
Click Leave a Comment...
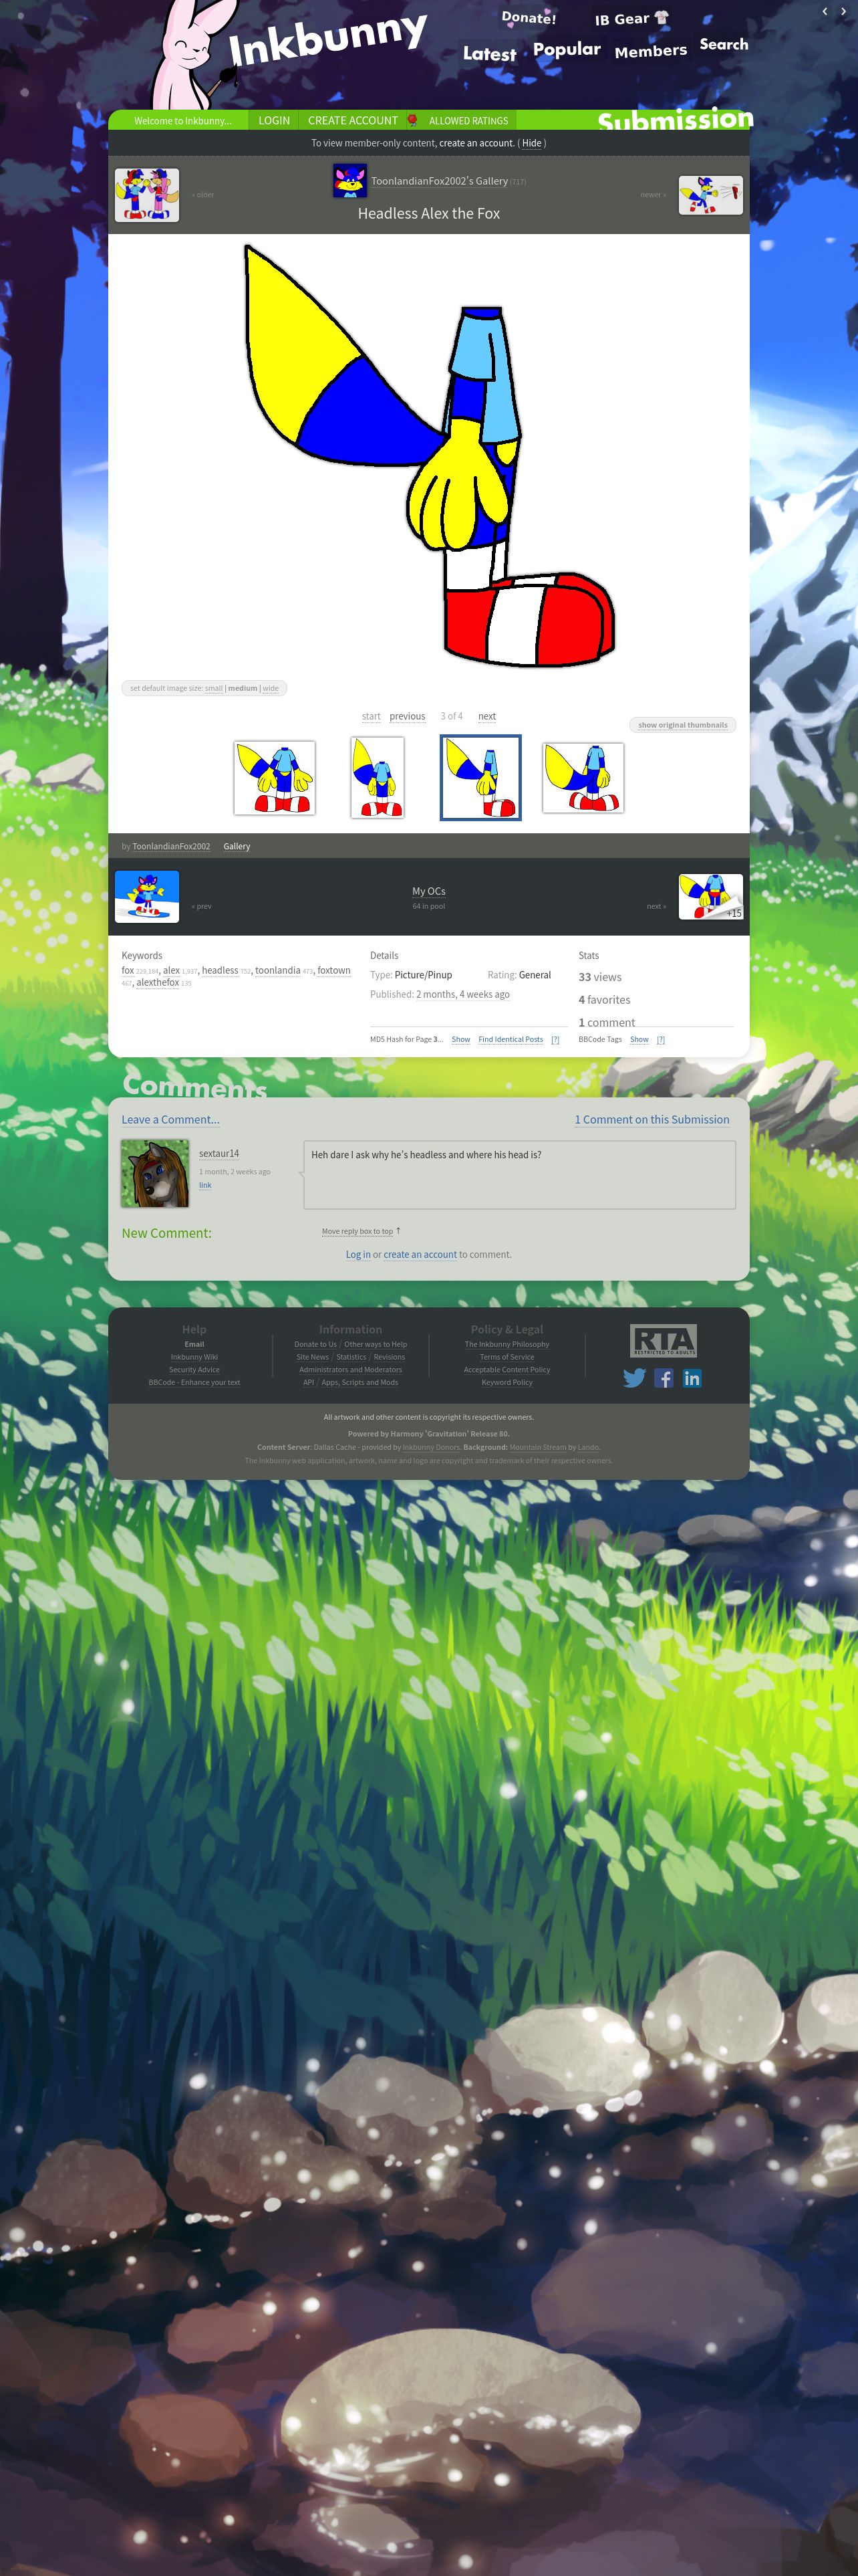pos(170,1119)
